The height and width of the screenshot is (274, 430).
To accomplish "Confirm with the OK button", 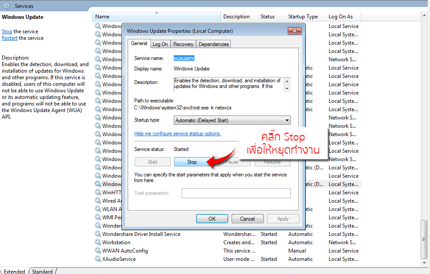I will point(212,219).
